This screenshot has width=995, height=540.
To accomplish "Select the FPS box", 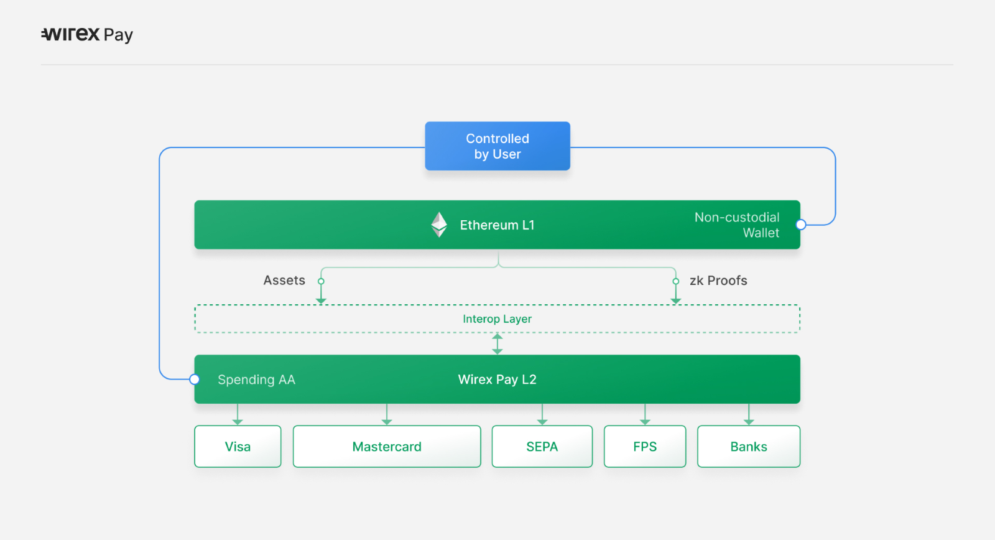I will pyautogui.click(x=645, y=447).
